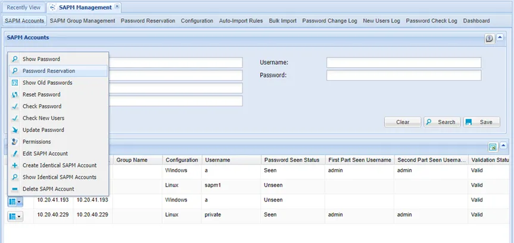This screenshot has height=243, width=514.
Task: Choose Edit SAPM Account menu entry
Action: pyautogui.click(x=58, y=153)
